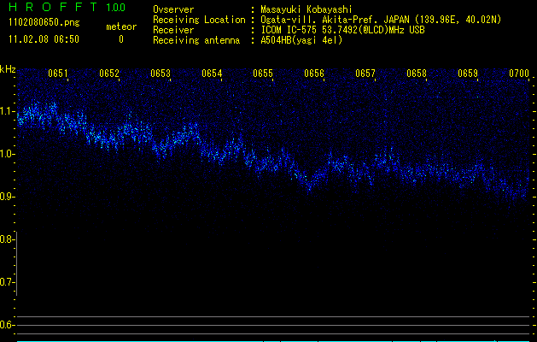This screenshot has width=537, height=342.
Task: Select the 0.9 frequency axis label
Action: pyautogui.click(x=8, y=197)
